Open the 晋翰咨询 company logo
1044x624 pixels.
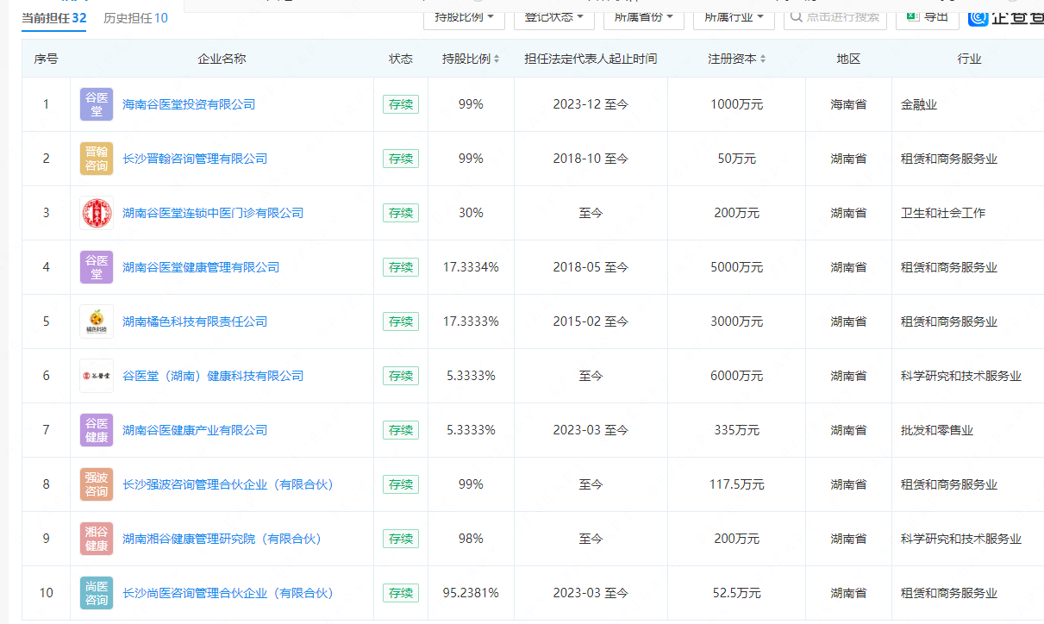(97, 159)
